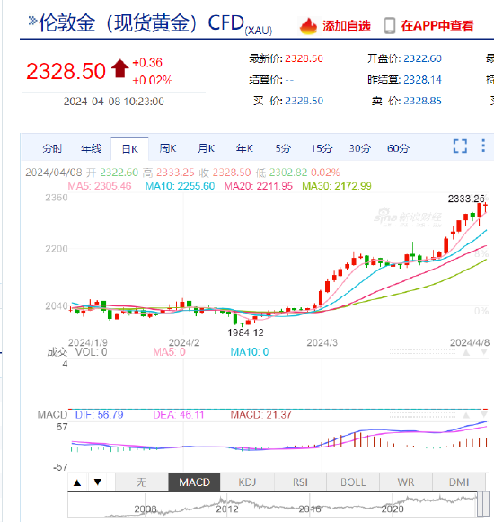The image size is (494, 522).
Task: Switch to the 年K chart tab
Action: [x=244, y=148]
